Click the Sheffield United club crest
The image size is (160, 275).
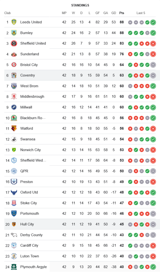pos(14,43)
